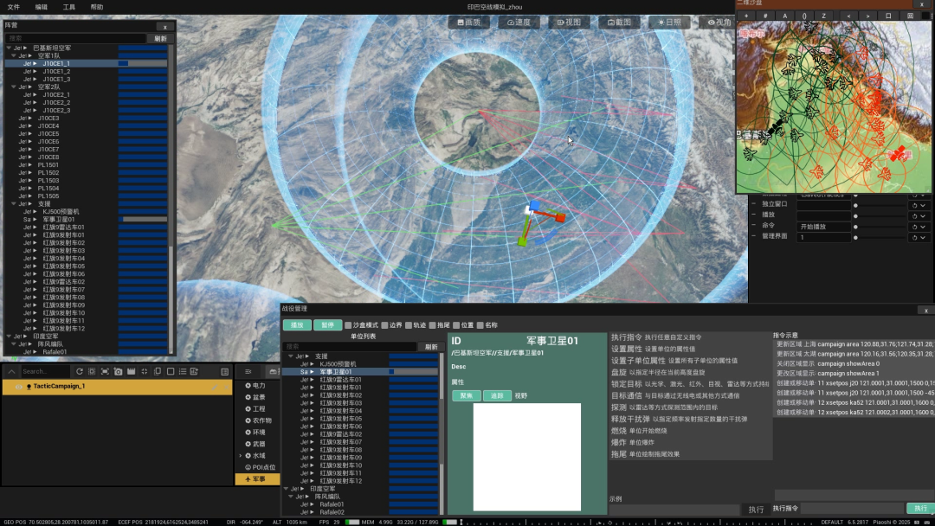Click the 播放 button in 战役管理
The height and width of the screenshot is (526, 935).
(x=297, y=325)
